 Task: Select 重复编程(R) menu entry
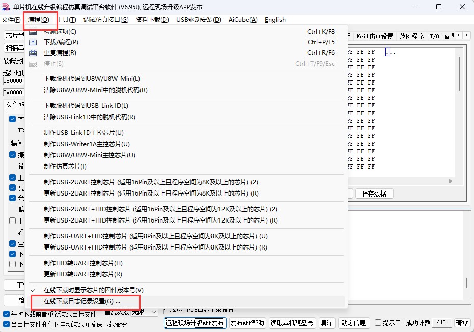pos(186,53)
